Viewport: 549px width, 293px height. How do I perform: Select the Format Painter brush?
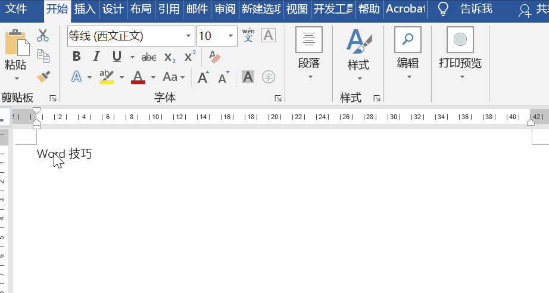click(x=43, y=77)
